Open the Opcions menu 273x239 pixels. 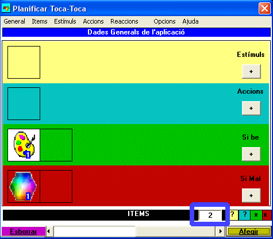point(164,21)
